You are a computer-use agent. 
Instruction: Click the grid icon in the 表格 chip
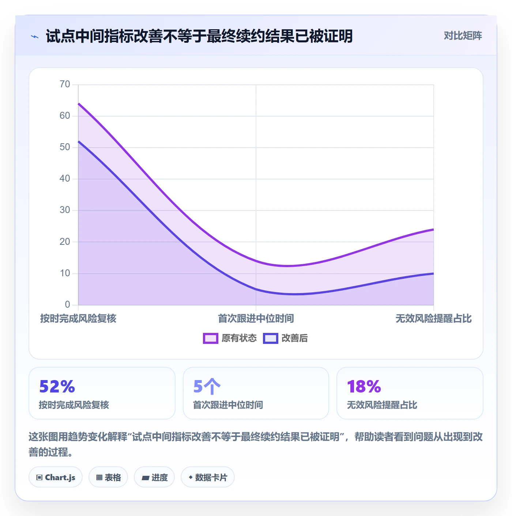pyautogui.click(x=99, y=477)
